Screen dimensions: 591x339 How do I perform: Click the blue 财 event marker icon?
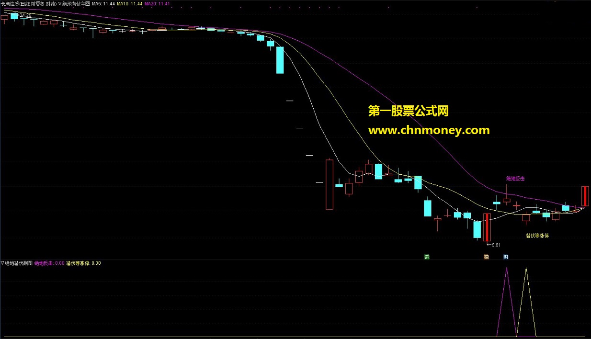click(x=506, y=257)
